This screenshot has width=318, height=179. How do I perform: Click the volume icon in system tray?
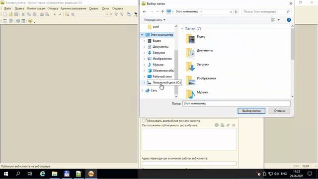(x=276, y=174)
